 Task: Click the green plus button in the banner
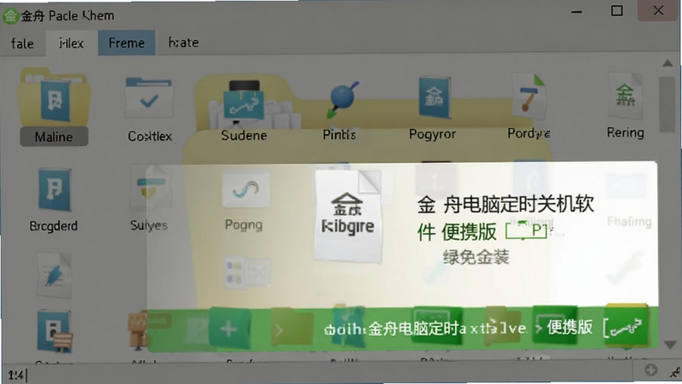229,329
